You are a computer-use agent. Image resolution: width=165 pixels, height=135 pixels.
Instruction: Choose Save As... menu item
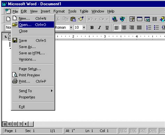pyautogui.click(x=33, y=47)
